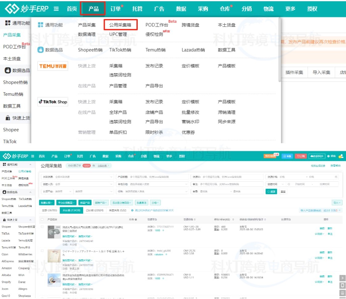This screenshot has width=346, height=299.
Task: Click the user avatar icon at top right
Action: (341, 156)
